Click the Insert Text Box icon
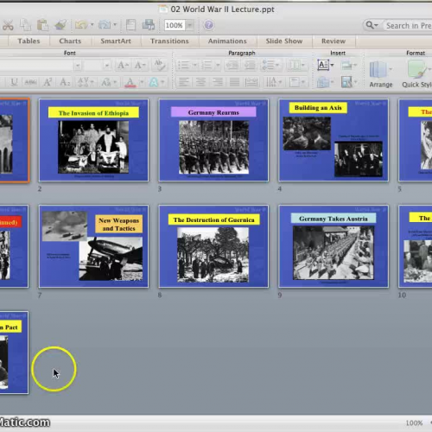Viewport: 432px width, 432px height. [323, 65]
